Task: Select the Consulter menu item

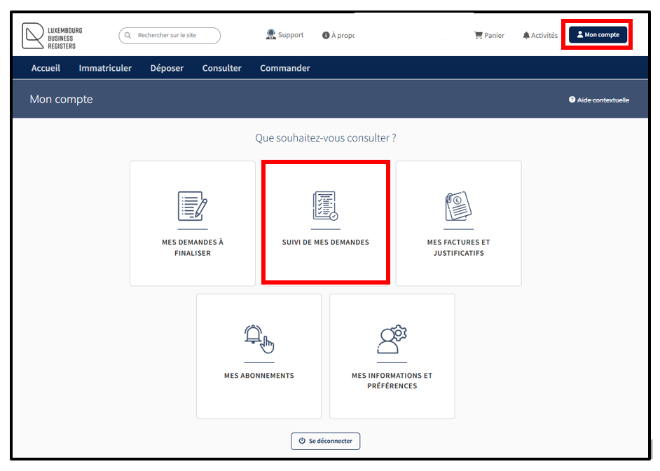Action: pos(221,68)
